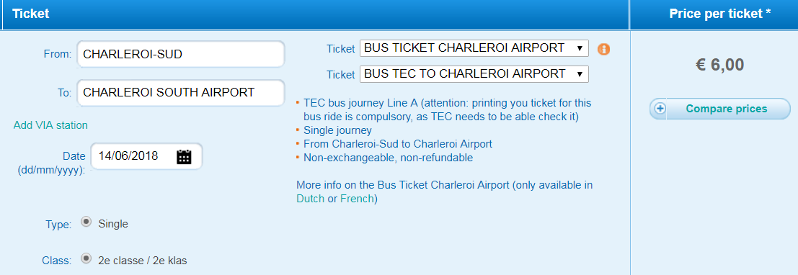Screen dimensions: 798x275
Task: Select 2e classe / 2e klas radio
Action: tap(87, 259)
